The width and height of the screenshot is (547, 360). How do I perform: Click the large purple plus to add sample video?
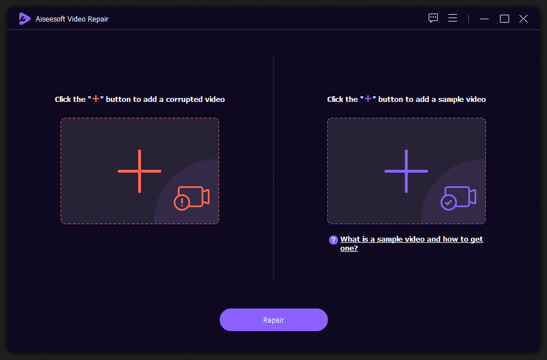[x=406, y=172]
